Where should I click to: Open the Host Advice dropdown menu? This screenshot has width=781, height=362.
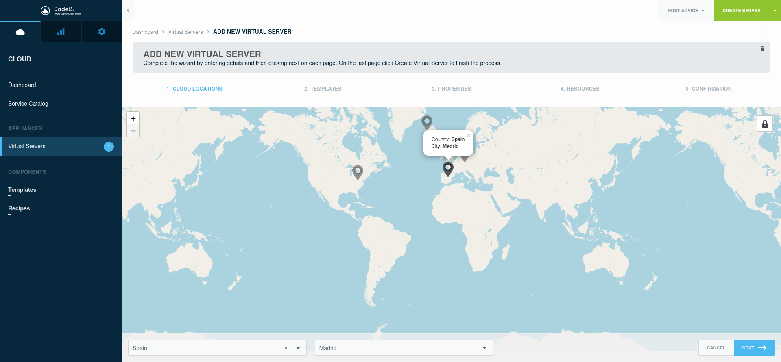686,11
